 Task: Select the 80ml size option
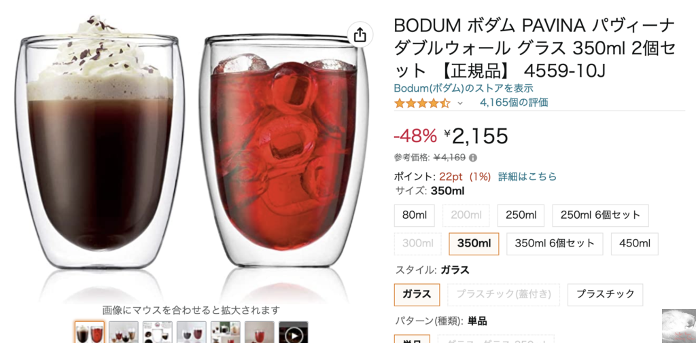pyautogui.click(x=415, y=215)
